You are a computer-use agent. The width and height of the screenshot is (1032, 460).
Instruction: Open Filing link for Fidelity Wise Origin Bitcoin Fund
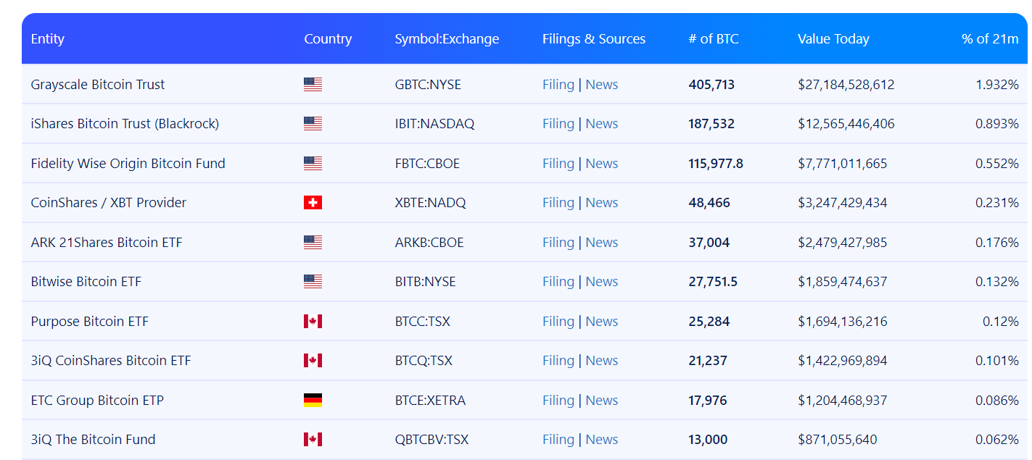click(x=558, y=164)
